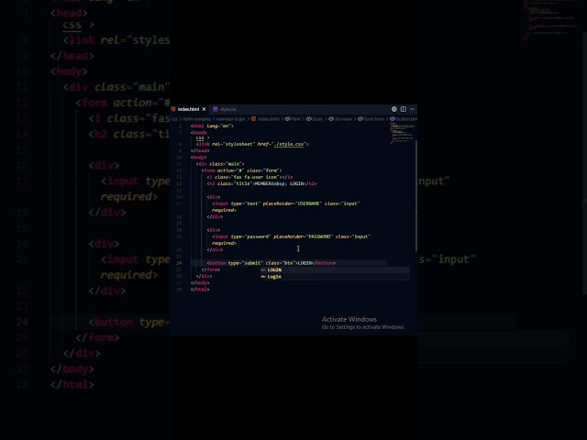Click line number 17 in the gutter
Screen dimensions: 587x440
tap(179, 203)
